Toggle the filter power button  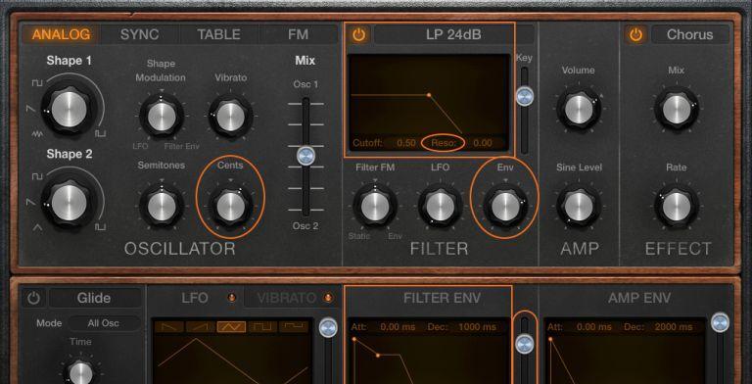358,34
